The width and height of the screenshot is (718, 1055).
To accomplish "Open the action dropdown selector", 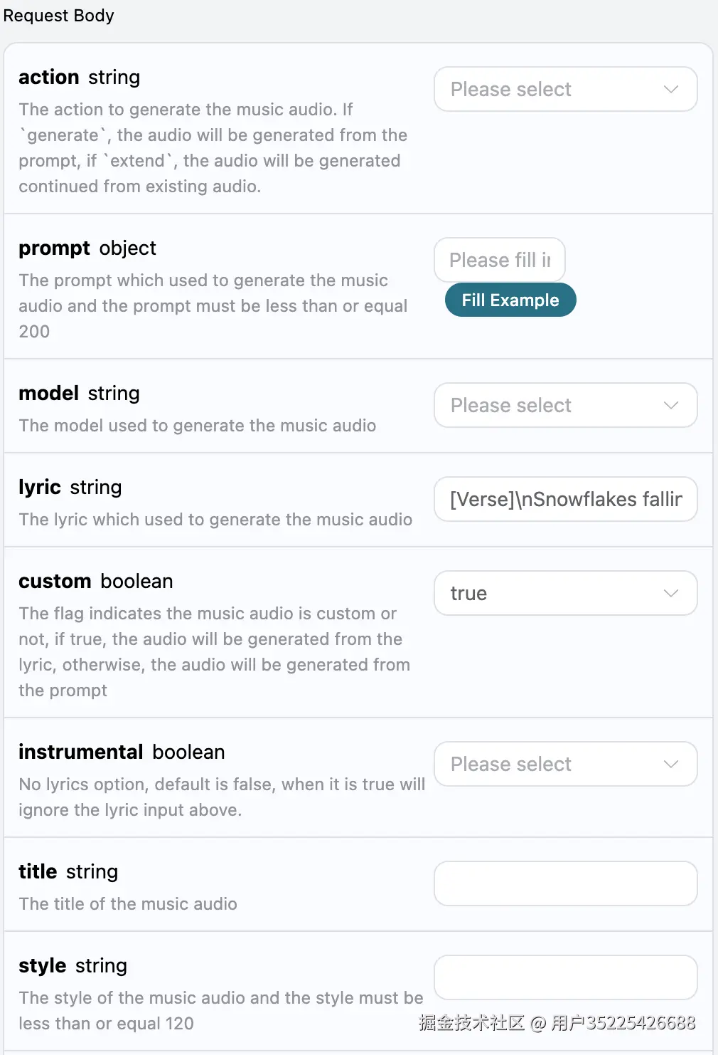I will click(565, 89).
